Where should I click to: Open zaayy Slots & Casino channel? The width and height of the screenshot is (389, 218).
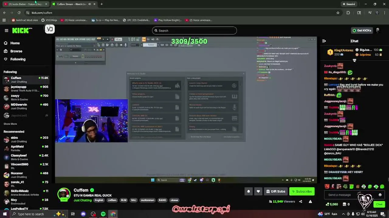coord(26,97)
